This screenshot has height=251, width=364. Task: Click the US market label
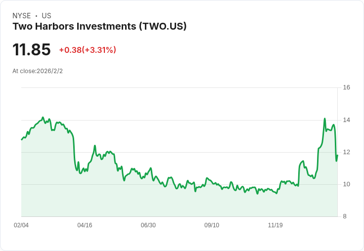[46, 16]
